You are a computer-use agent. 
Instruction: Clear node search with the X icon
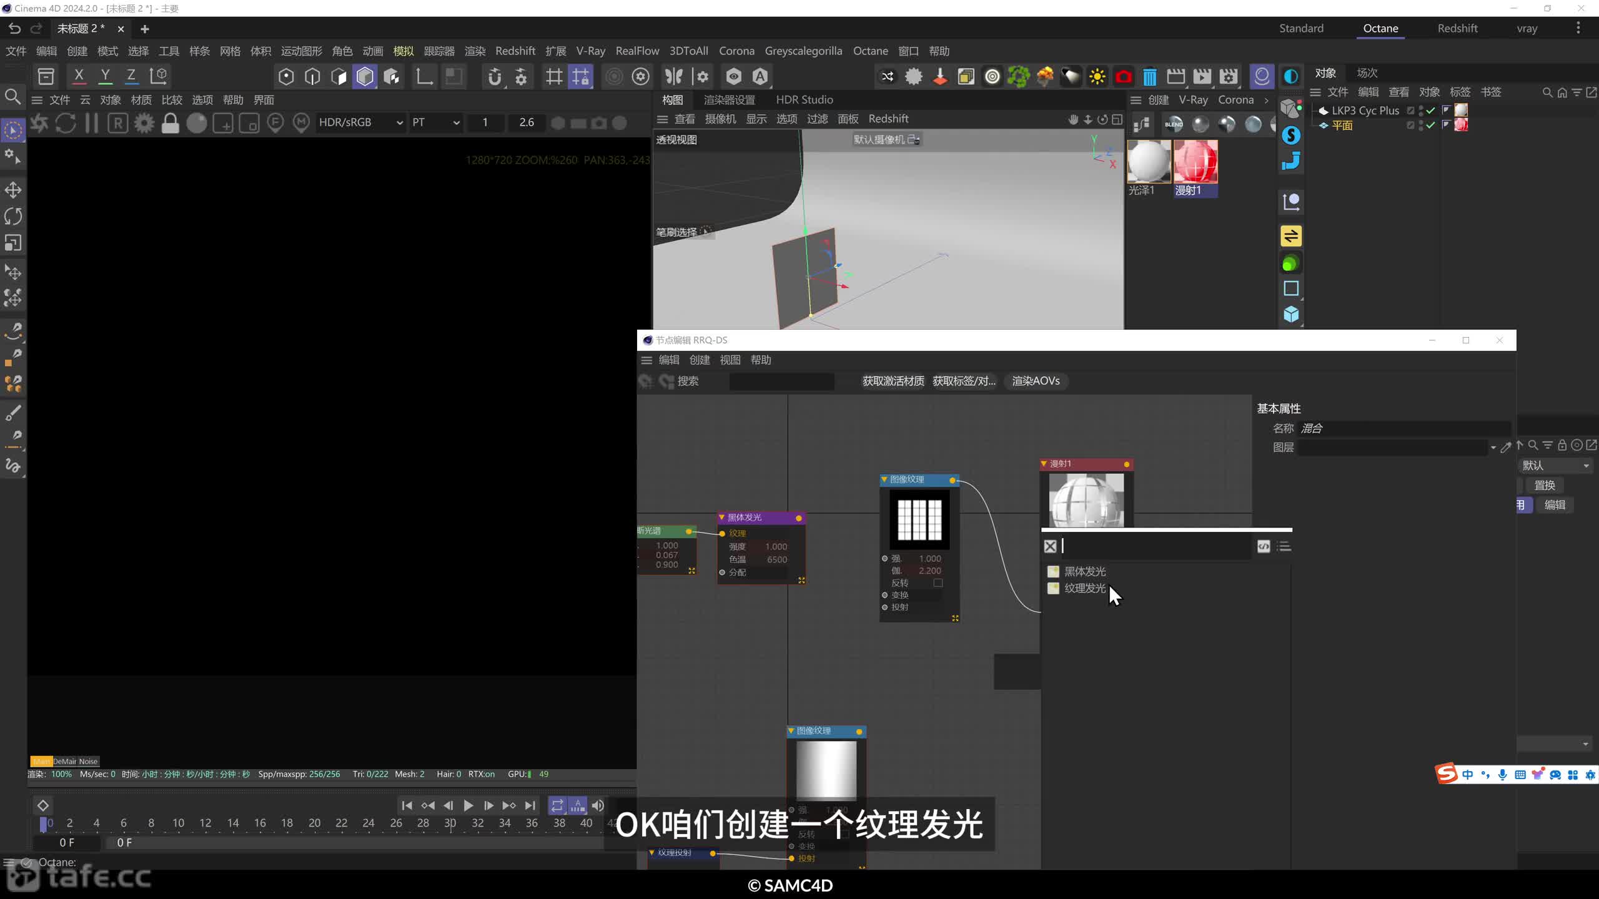tap(1051, 546)
